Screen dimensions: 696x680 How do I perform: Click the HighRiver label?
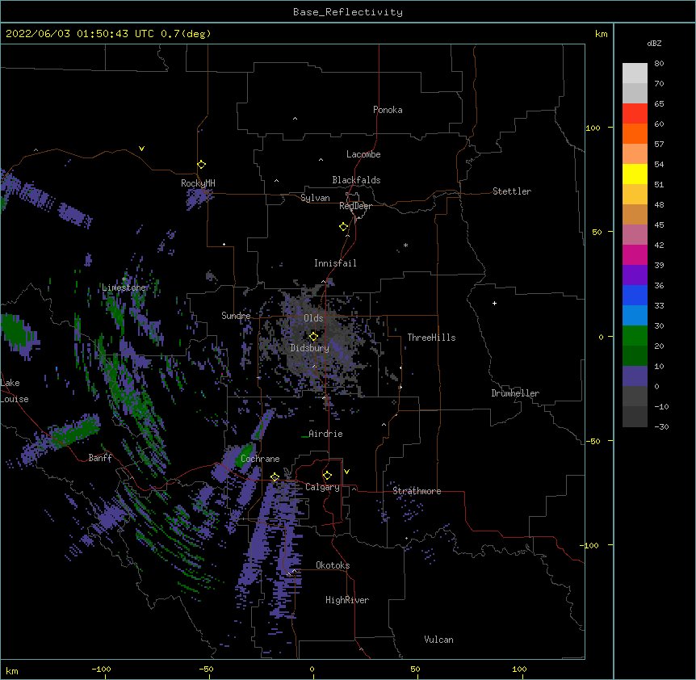click(x=347, y=600)
